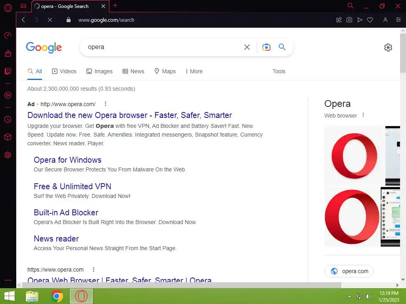The width and height of the screenshot is (406, 304).
Task: Go to Google homepage via logo
Action: point(44,47)
